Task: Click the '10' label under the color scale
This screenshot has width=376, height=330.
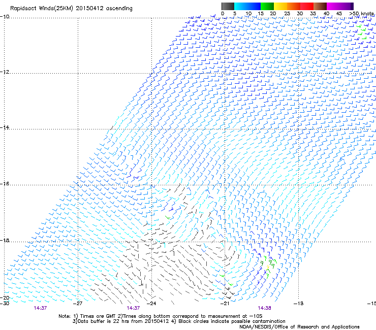Action: click(x=248, y=14)
